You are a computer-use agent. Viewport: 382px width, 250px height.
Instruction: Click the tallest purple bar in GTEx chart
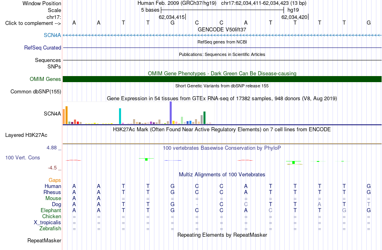pyautogui.click(x=171, y=113)
